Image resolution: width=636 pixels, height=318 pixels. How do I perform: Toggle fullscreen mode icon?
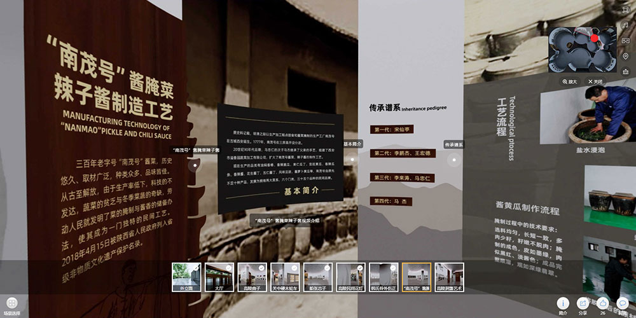tap(626, 10)
